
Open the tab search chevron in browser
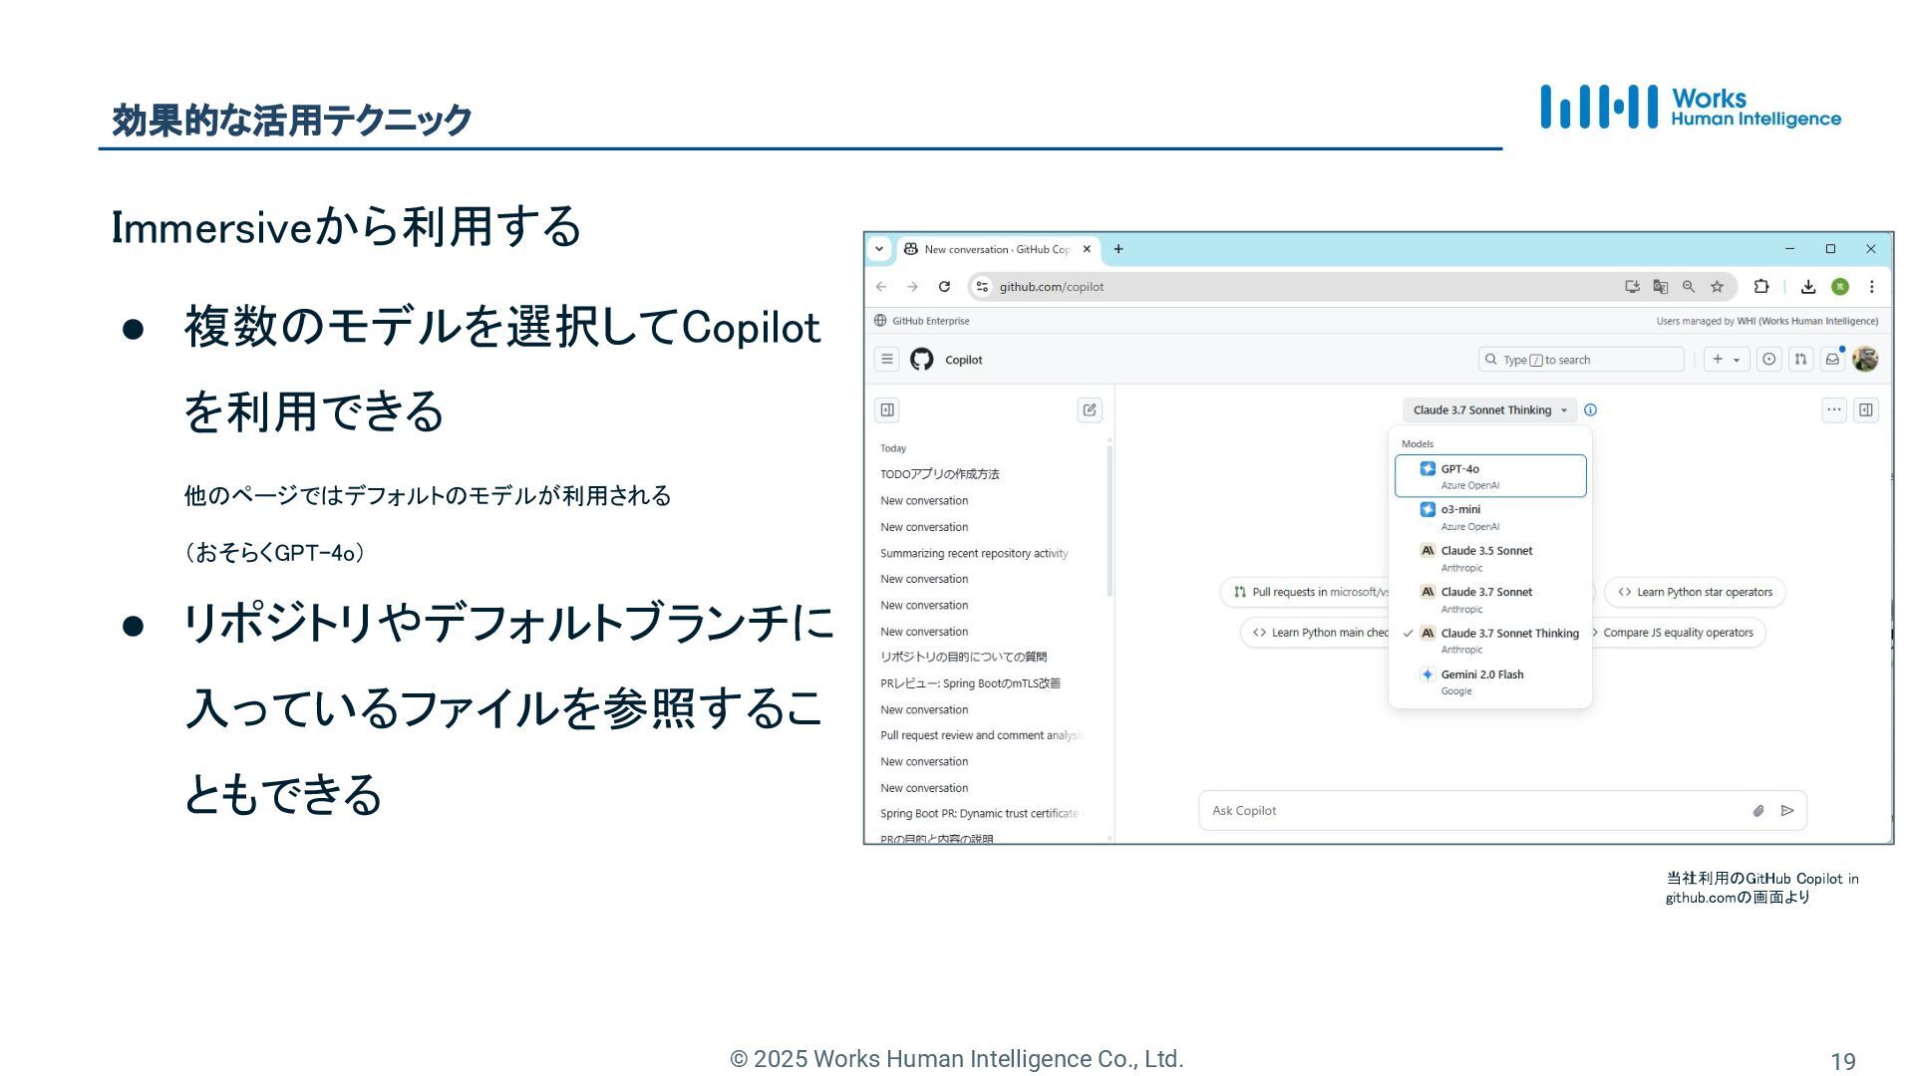[x=879, y=249]
